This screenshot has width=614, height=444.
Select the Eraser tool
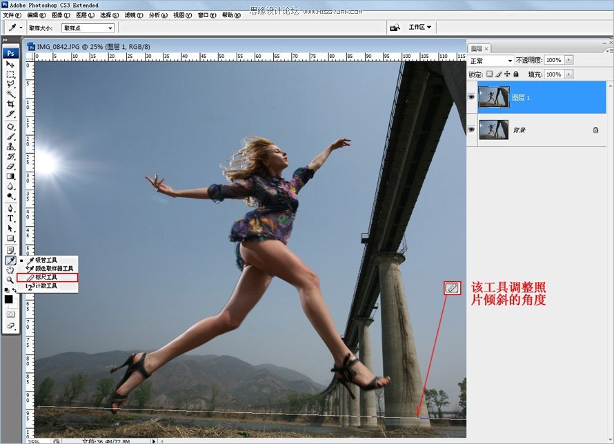pyautogui.click(x=10, y=166)
